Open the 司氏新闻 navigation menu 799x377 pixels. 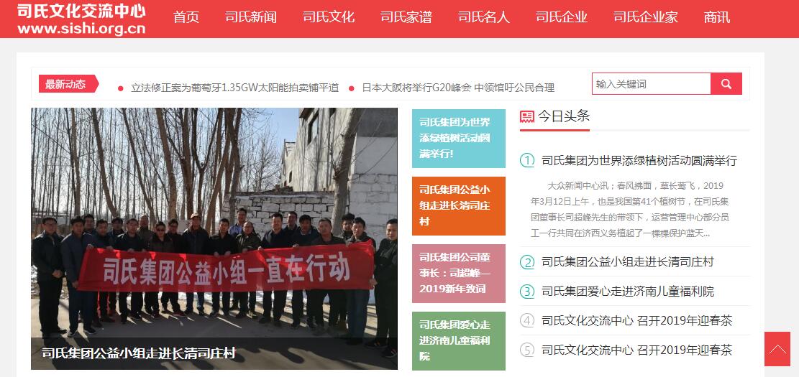click(251, 17)
